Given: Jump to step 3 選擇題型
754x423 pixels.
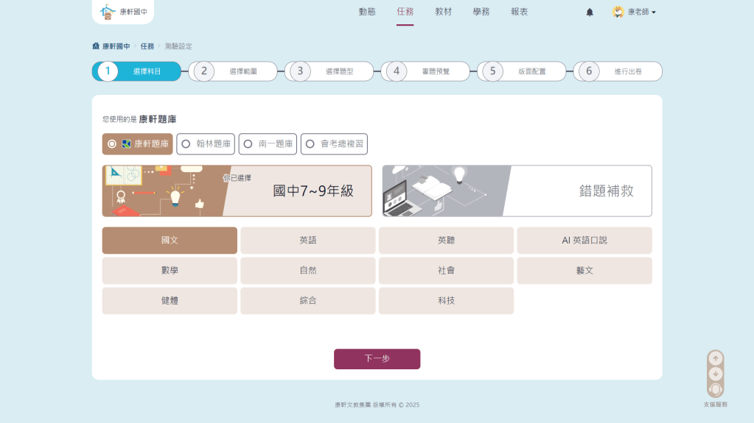Looking at the screenshot, I should (329, 71).
